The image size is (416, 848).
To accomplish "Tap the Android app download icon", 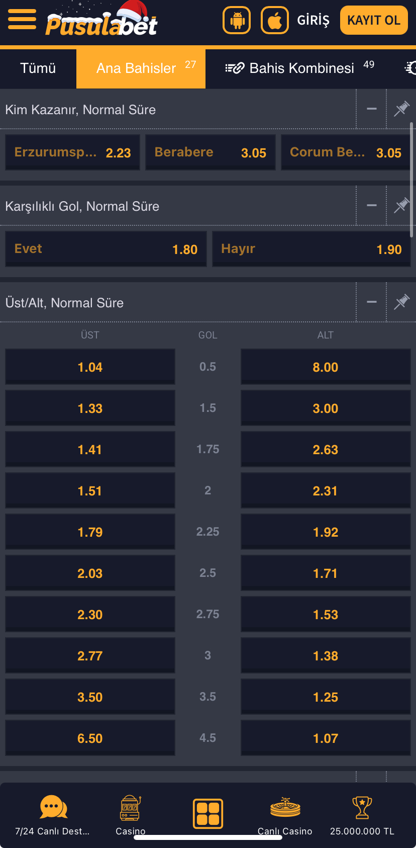I will click(237, 20).
